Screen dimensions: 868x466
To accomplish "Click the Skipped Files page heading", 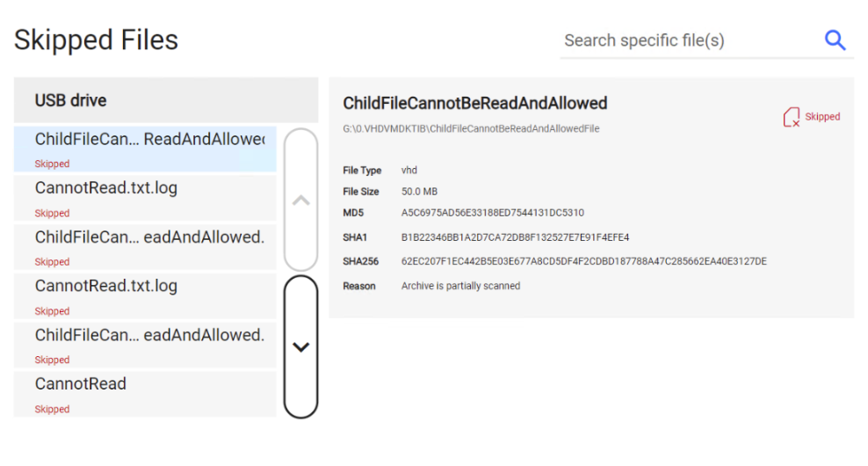I will click(x=96, y=40).
